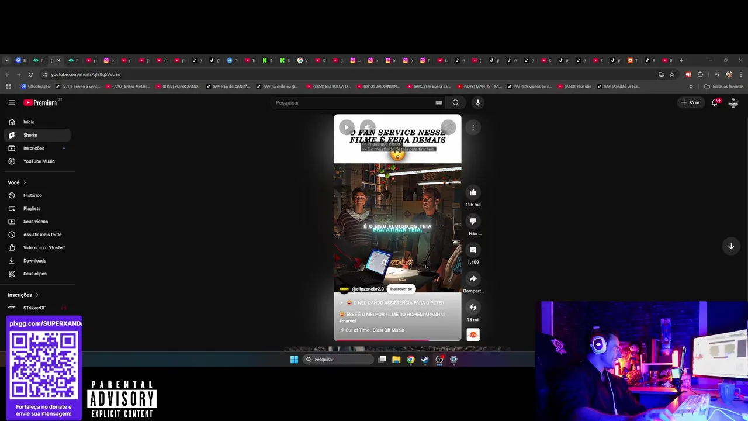Open Inscrições in the top sidebar
Screen dimensions: 748x421
37,149
